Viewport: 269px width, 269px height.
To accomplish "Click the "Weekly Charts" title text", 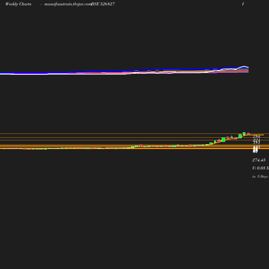I will point(18,4).
